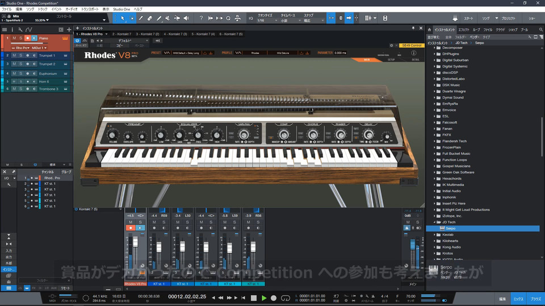This screenshot has height=306, width=545.
Task: Solo the Rhodes V8 Pro mixer channel
Action: (x=140, y=222)
